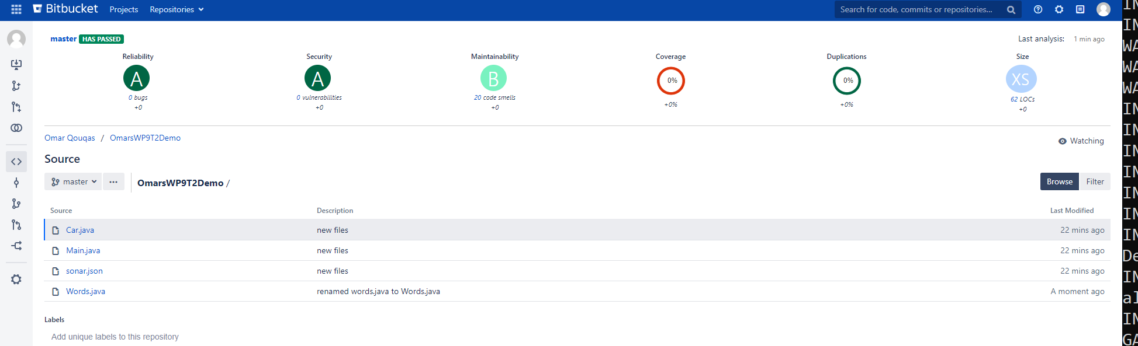The image size is (1138, 346).
Task: Open the sonar.json file
Action: 84,271
